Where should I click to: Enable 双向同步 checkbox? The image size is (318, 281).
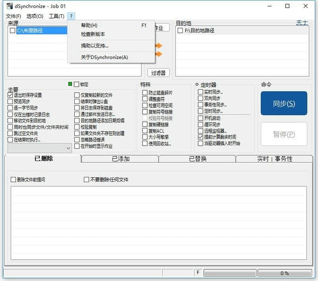200,98
